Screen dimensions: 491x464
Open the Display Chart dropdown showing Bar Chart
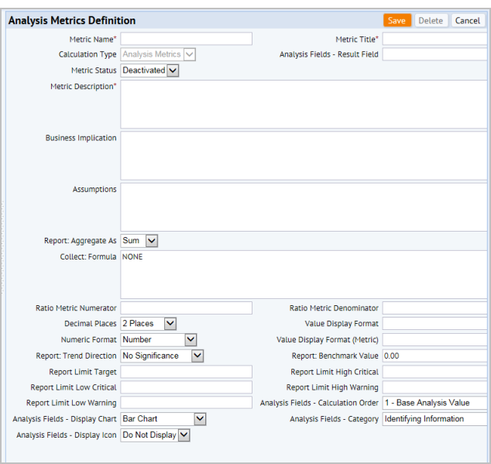click(x=163, y=418)
